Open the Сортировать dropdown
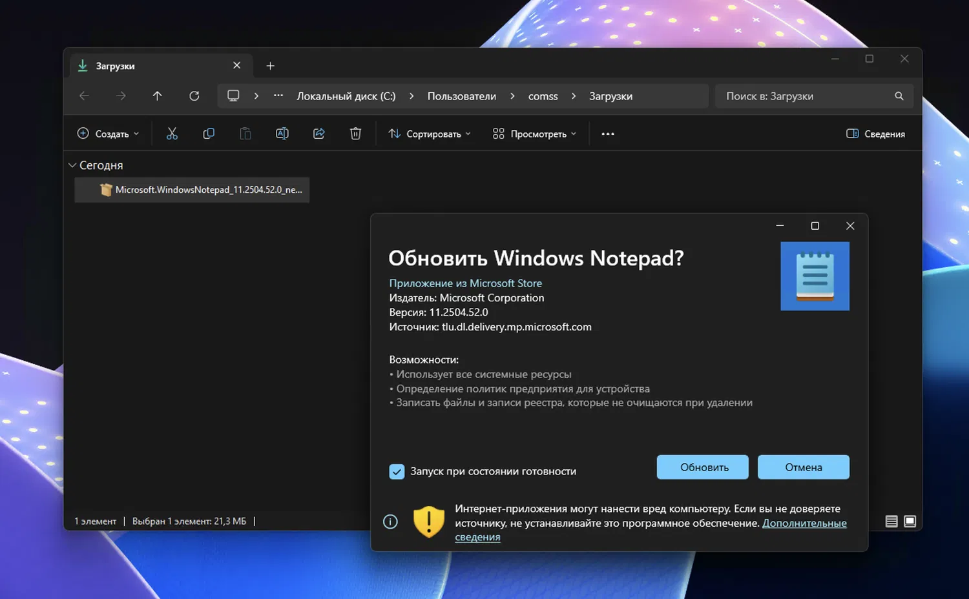 pyautogui.click(x=430, y=134)
